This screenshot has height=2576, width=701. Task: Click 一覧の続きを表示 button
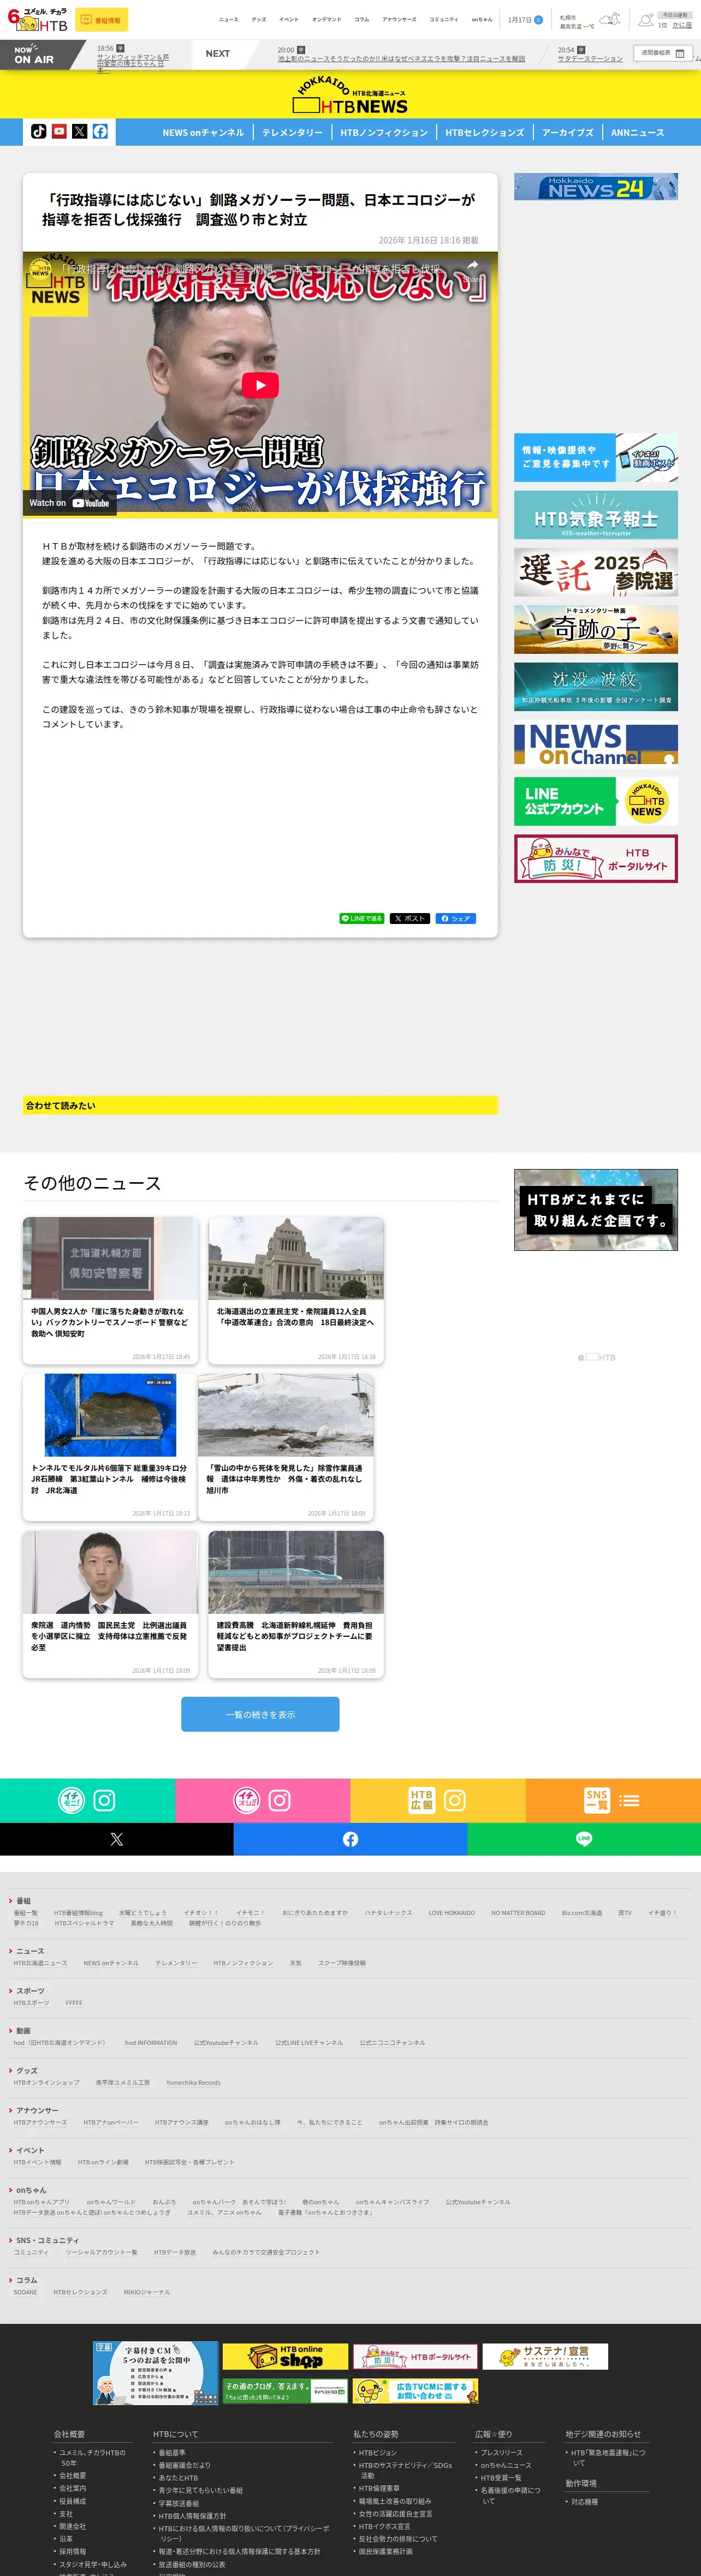[260, 1714]
